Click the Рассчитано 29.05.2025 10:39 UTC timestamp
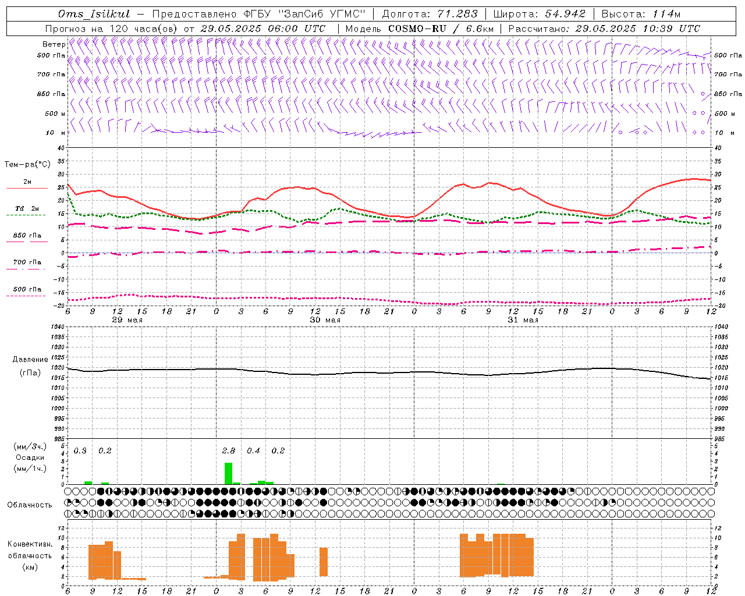 click(604, 29)
